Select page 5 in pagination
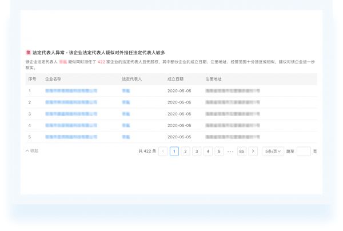 [219, 152]
